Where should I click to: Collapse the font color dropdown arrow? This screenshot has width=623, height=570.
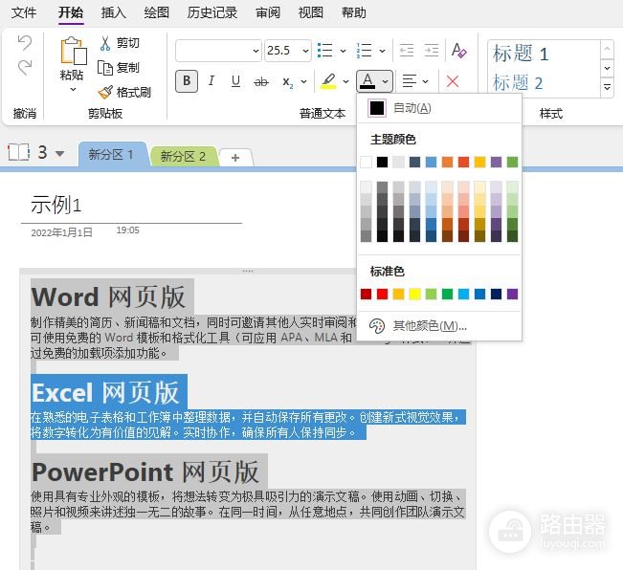(x=385, y=81)
